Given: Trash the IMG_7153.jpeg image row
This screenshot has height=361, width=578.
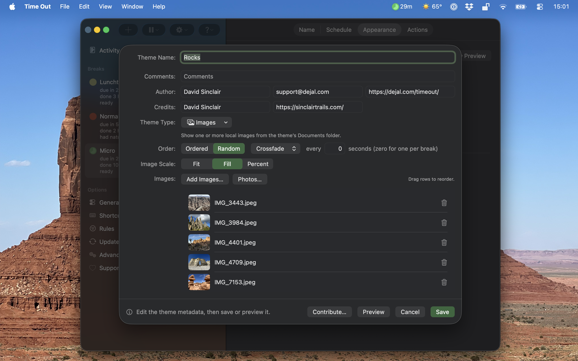Looking at the screenshot, I should coord(444,282).
